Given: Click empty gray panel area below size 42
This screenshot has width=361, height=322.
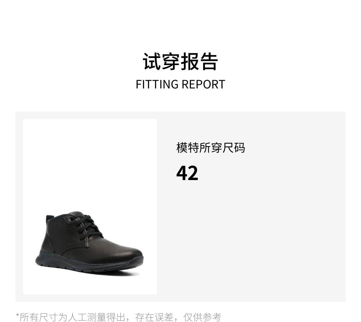Looking at the screenshot, I should 253,241.
